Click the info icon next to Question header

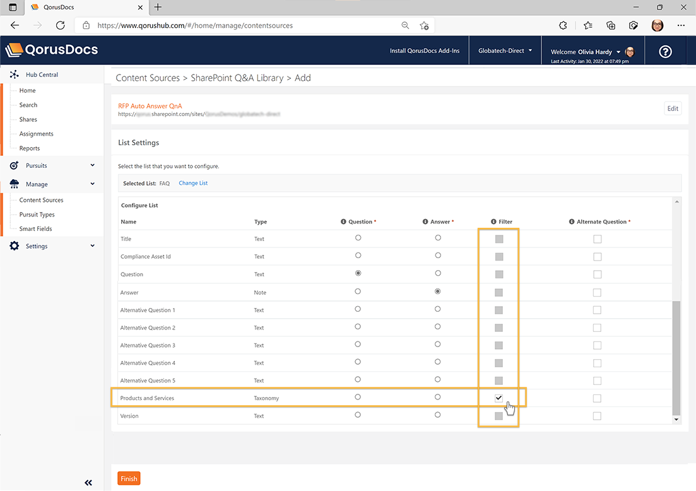(x=343, y=222)
